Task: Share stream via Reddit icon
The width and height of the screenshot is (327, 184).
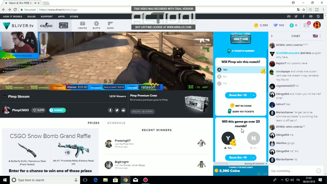Action: click(123, 110)
